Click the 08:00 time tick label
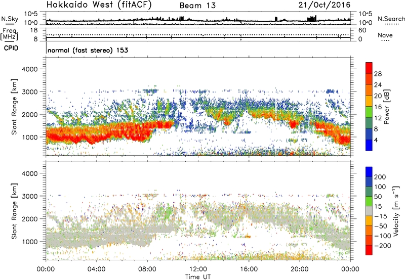 pos(147,269)
